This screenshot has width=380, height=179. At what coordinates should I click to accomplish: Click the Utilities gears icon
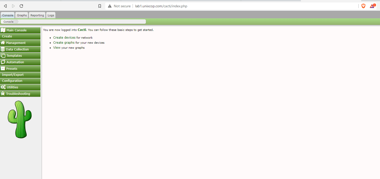click(x=3, y=87)
